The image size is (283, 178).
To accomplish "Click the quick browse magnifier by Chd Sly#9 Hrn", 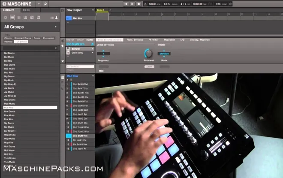I will pos(93,44).
